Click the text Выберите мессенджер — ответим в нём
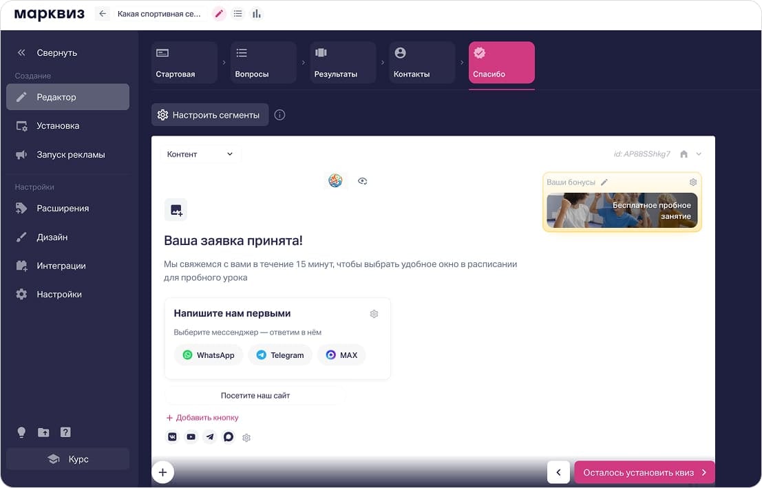The width and height of the screenshot is (762, 488). point(247,332)
